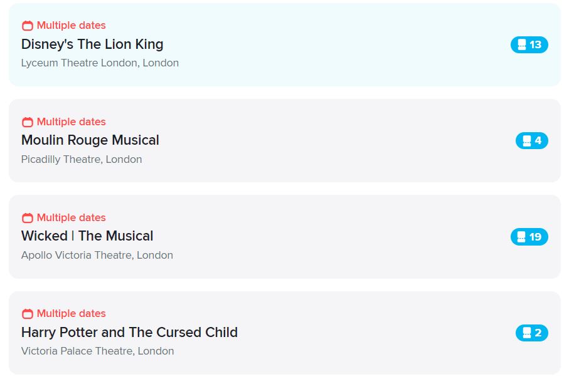
Task: Click the ticket icon showing 2 for Harry Potter
Action: (x=531, y=333)
